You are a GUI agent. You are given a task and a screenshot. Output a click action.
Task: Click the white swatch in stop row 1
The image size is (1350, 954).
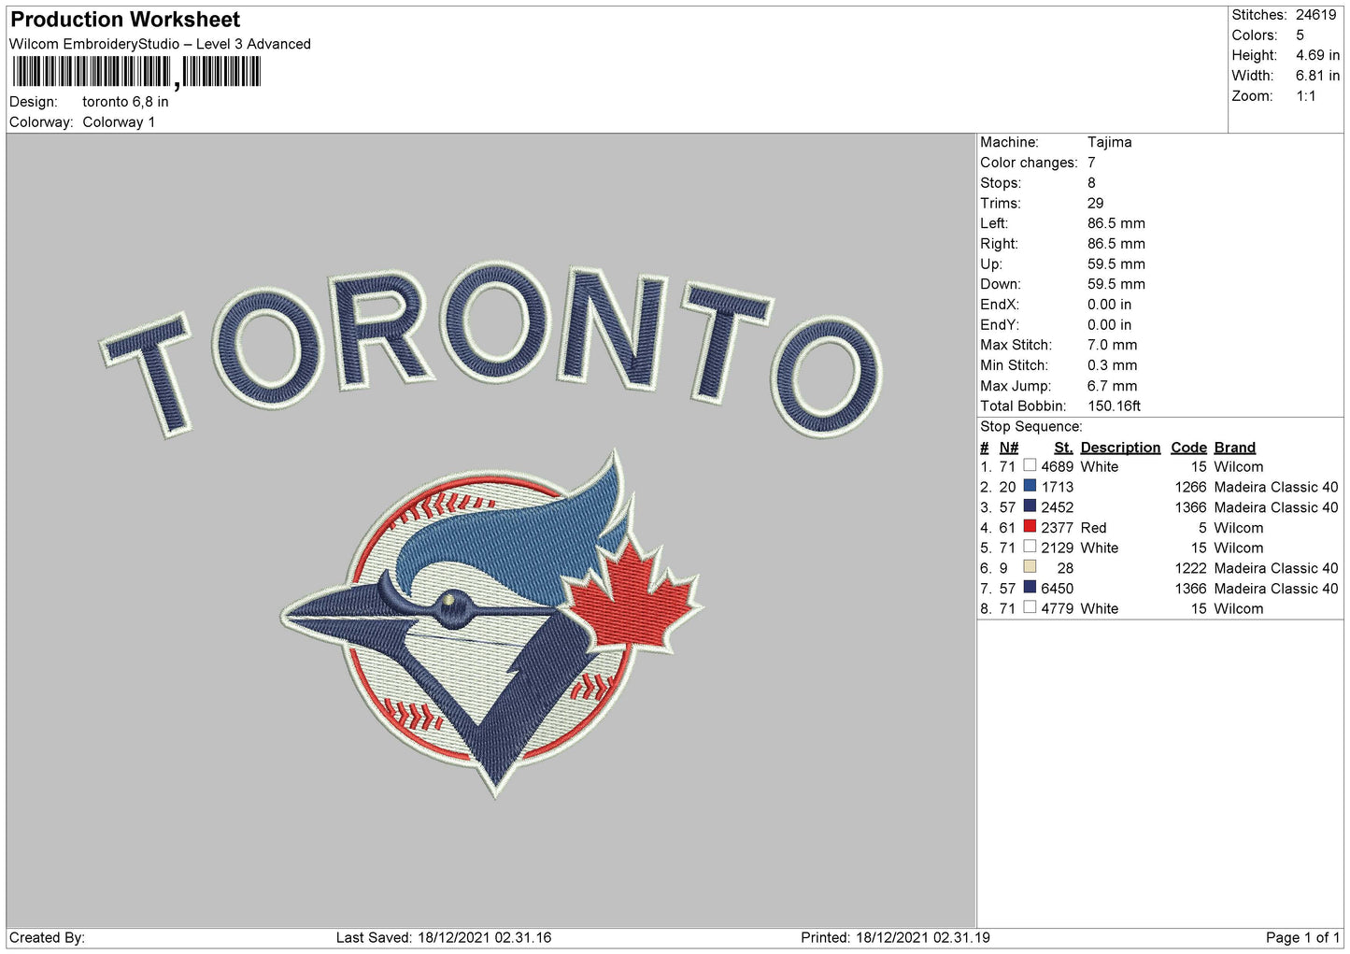pyautogui.click(x=1030, y=465)
